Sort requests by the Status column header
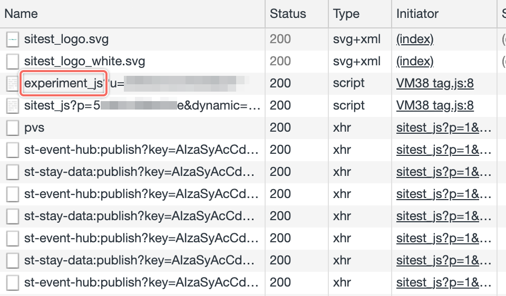 pyautogui.click(x=288, y=14)
